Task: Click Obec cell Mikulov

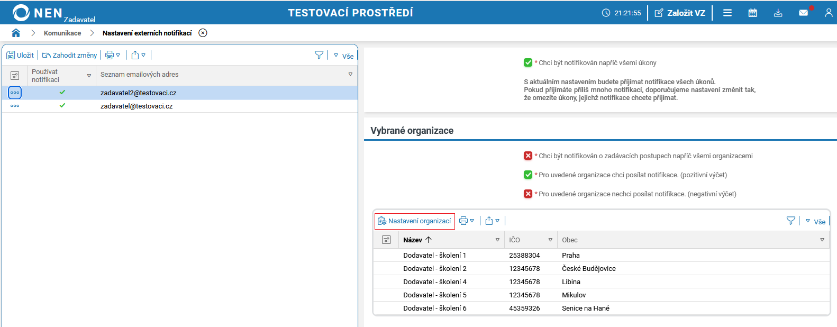Action: (x=574, y=295)
